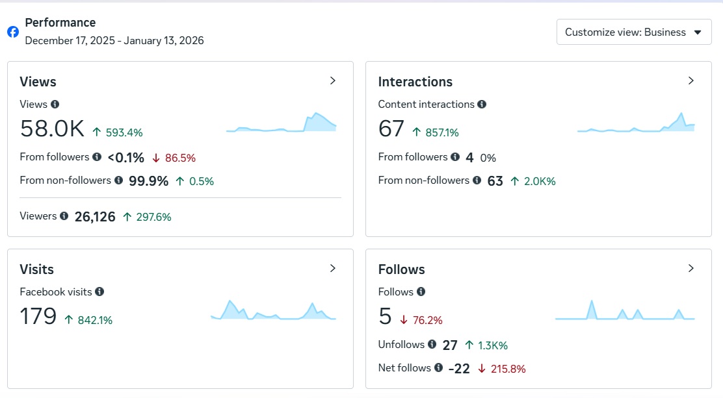
Task: Click info icon beside Facebook visits
Action: (x=99, y=292)
